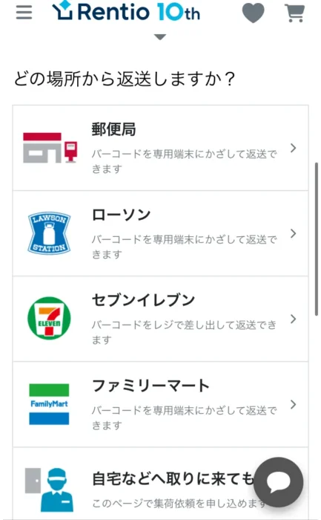Open the hamburger menu
This screenshot has width=321, height=520.
click(24, 13)
